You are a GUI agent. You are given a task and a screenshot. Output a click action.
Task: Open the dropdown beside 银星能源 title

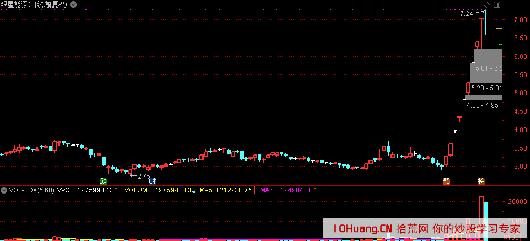[73, 5]
